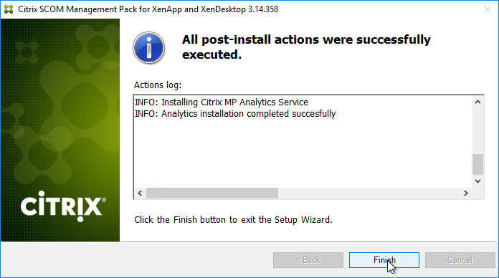
Task: Click the horizontal scrollbar thumb in log
Action: [x=212, y=193]
